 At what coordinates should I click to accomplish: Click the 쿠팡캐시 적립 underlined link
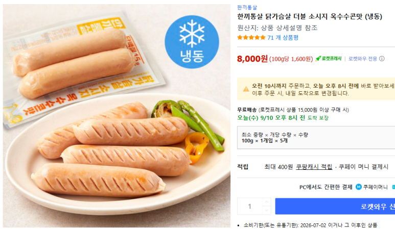314,167
